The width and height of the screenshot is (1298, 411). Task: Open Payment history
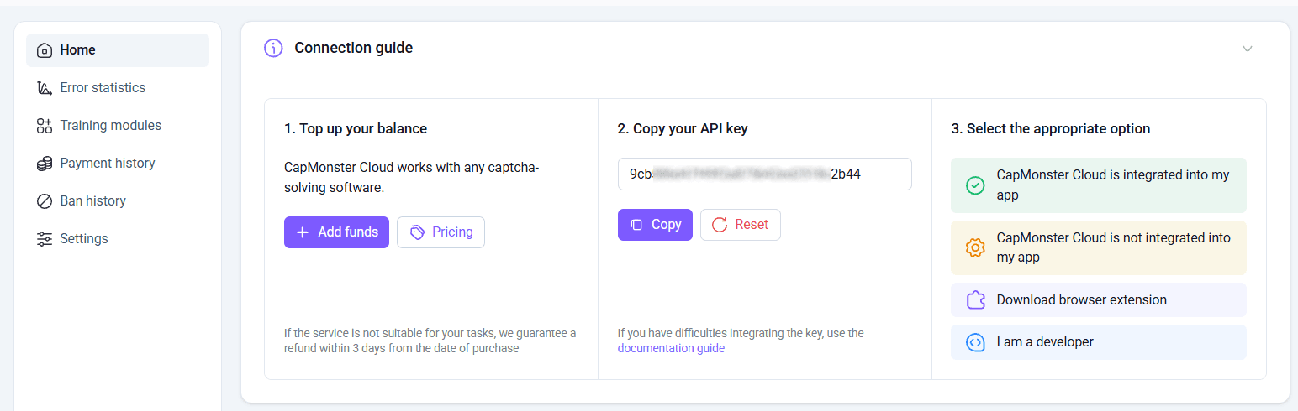118,164
